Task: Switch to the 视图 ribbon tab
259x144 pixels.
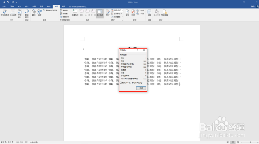Action: point(63,6)
